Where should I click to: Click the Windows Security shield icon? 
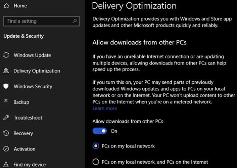coord(6,86)
